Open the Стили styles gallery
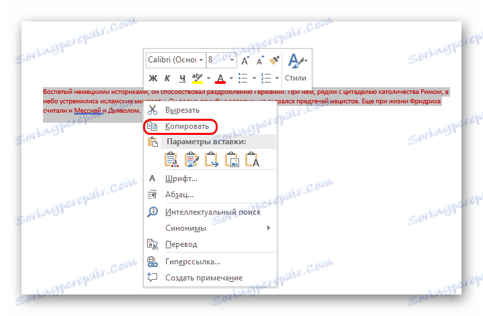483x316 pixels. coord(296,67)
